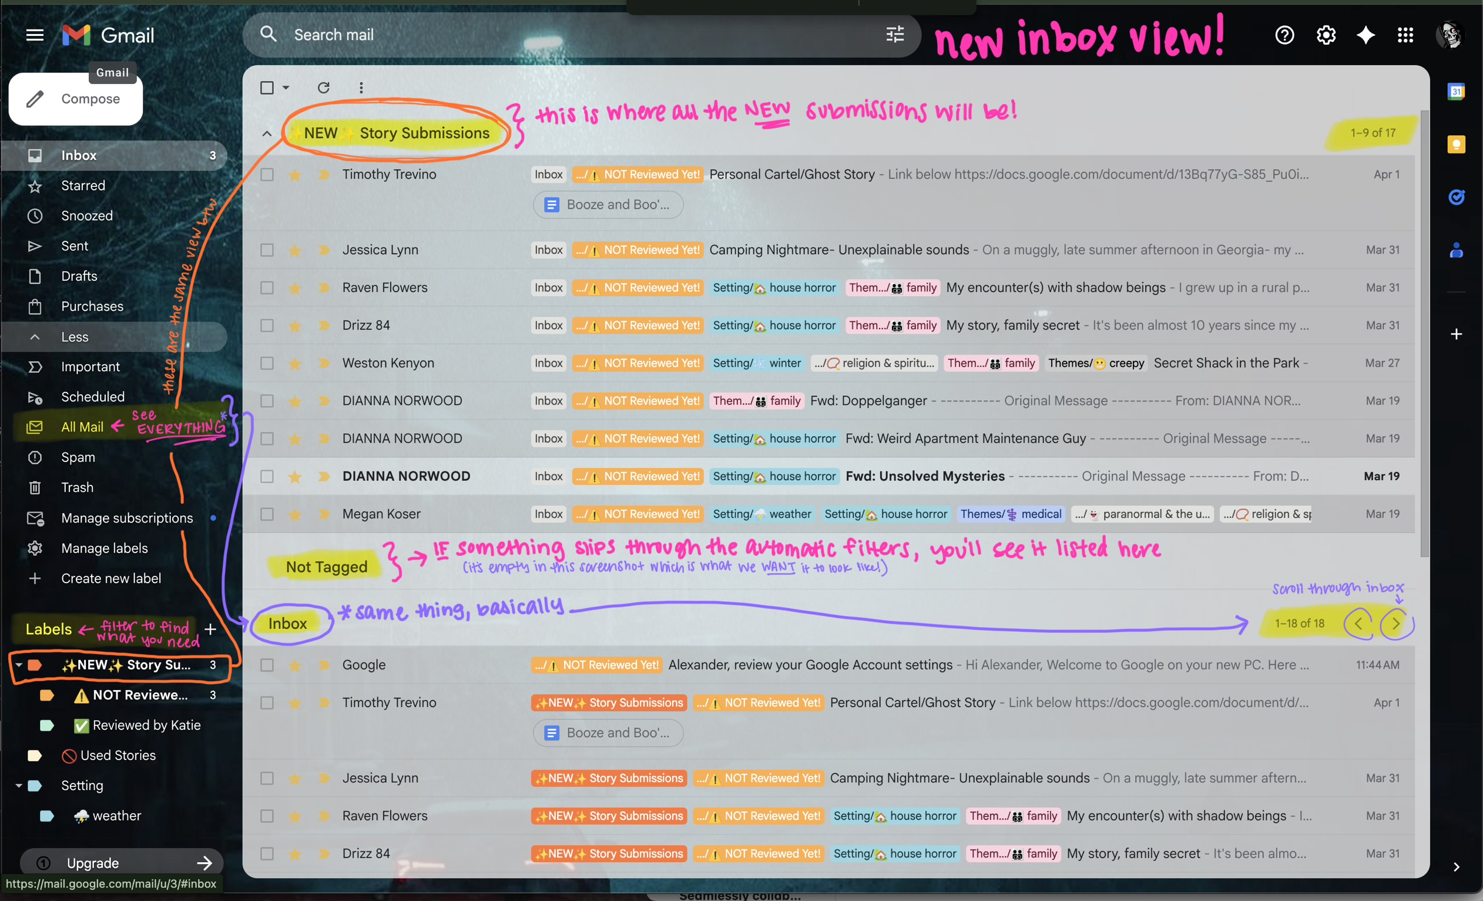
Task: Star the Weston Kenyon email
Action: 294,363
